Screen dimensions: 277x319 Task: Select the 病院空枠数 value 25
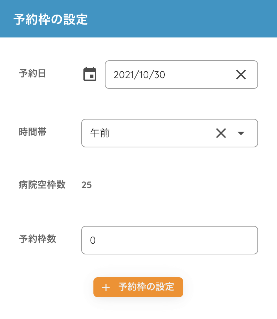87,185
